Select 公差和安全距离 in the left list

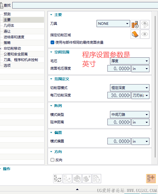click(16, 54)
